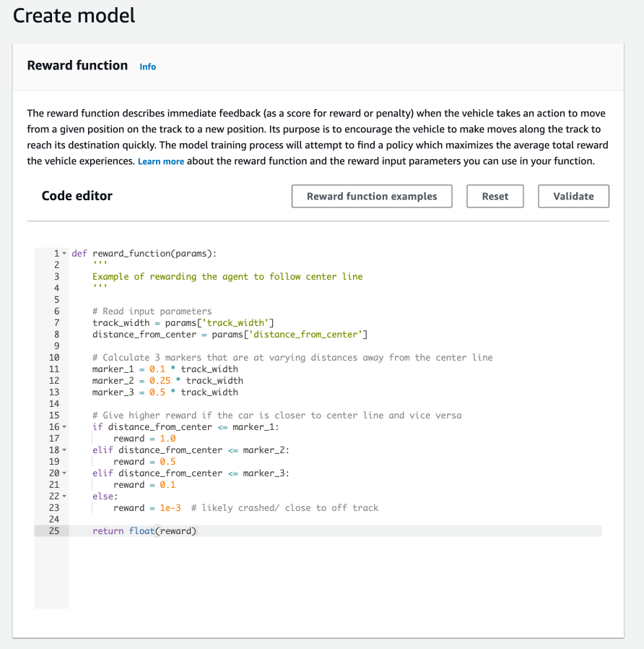Open Reward function examples
The height and width of the screenshot is (649, 644).
[372, 197]
